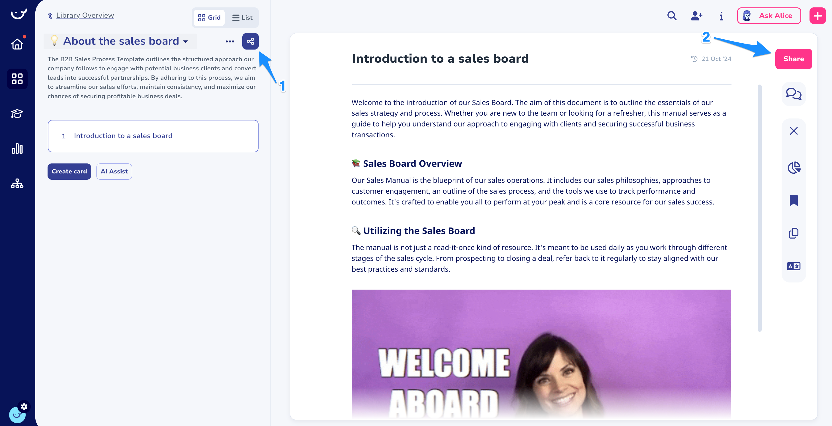This screenshot has height=426, width=832.
Task: Click the board share icon button
Action: click(x=250, y=41)
